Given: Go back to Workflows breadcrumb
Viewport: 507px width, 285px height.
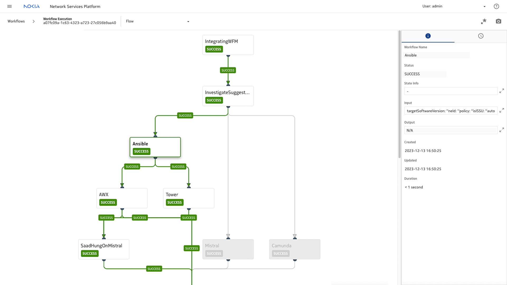Looking at the screenshot, I should coord(16,21).
